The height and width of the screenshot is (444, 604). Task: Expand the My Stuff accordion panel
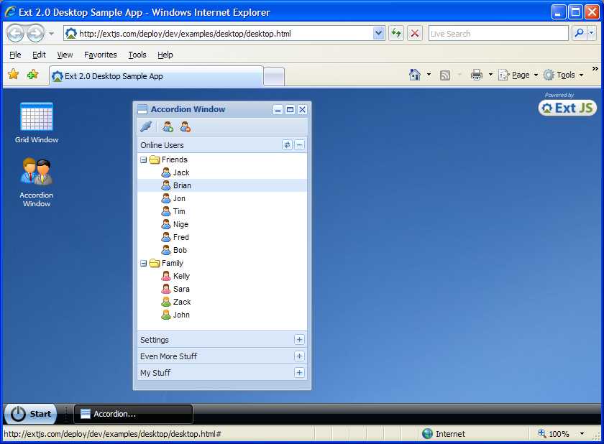[x=299, y=373]
